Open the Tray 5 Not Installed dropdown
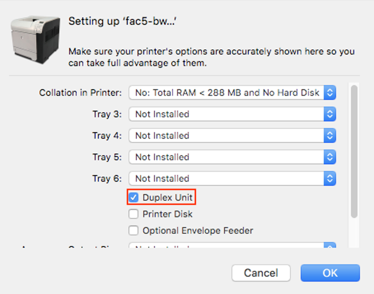Image resolution: width=374 pixels, height=294 pixels. click(x=232, y=157)
